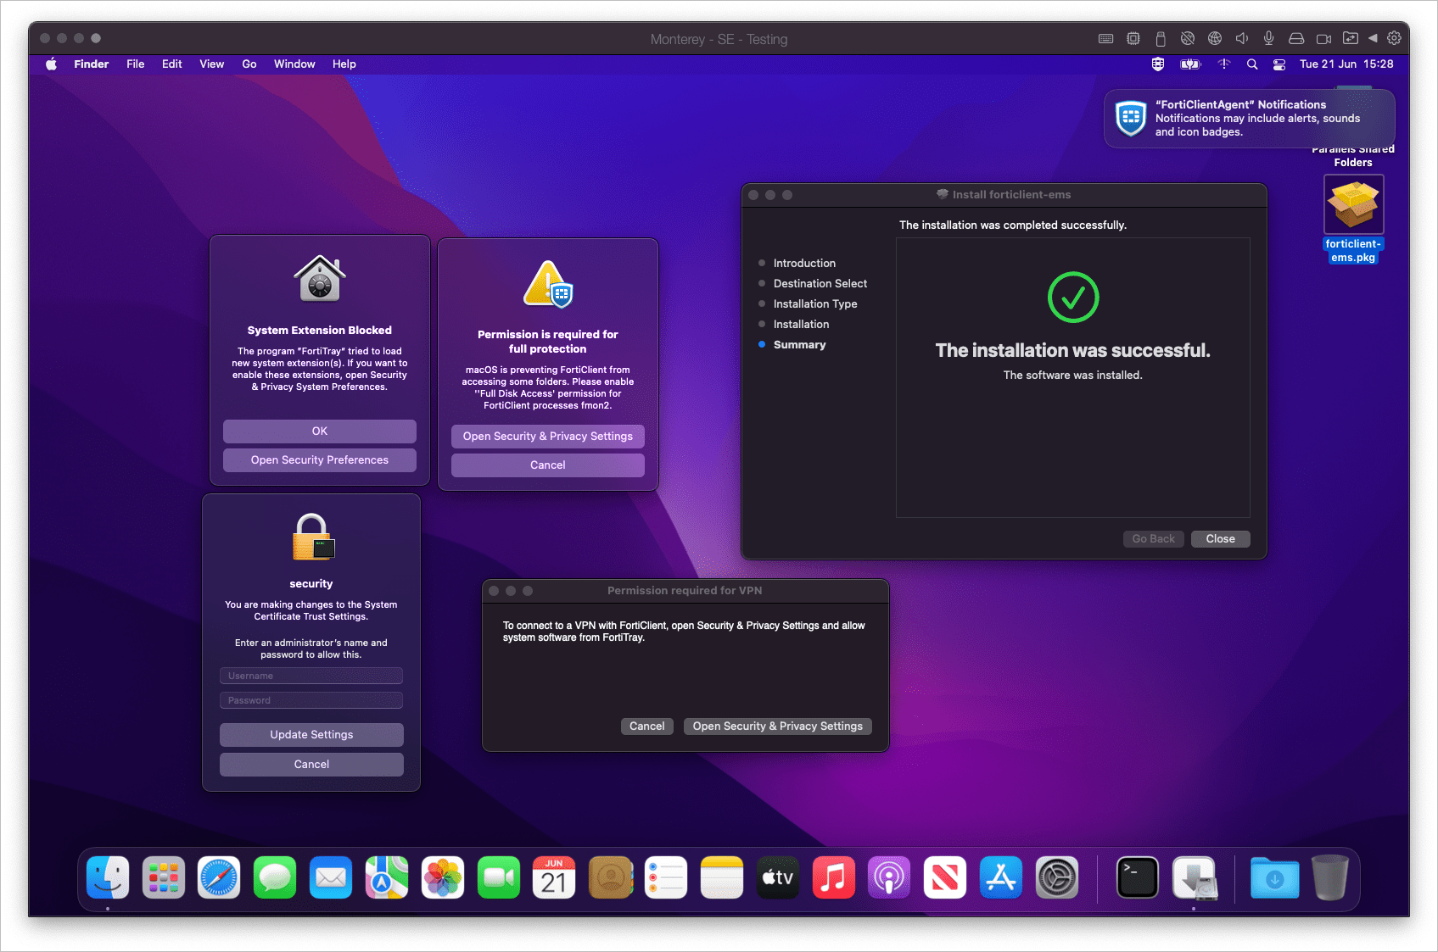The height and width of the screenshot is (952, 1438).
Task: Click the Username field in security dialog
Action: [311, 676]
